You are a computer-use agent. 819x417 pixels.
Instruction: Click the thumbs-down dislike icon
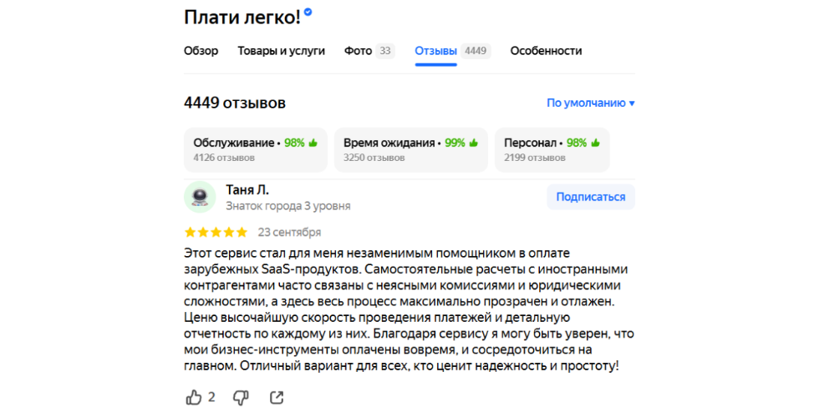tap(240, 397)
